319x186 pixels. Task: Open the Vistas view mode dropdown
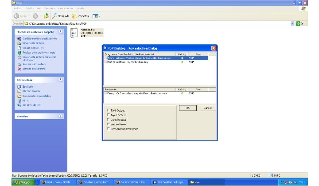pyautogui.click(x=96, y=16)
